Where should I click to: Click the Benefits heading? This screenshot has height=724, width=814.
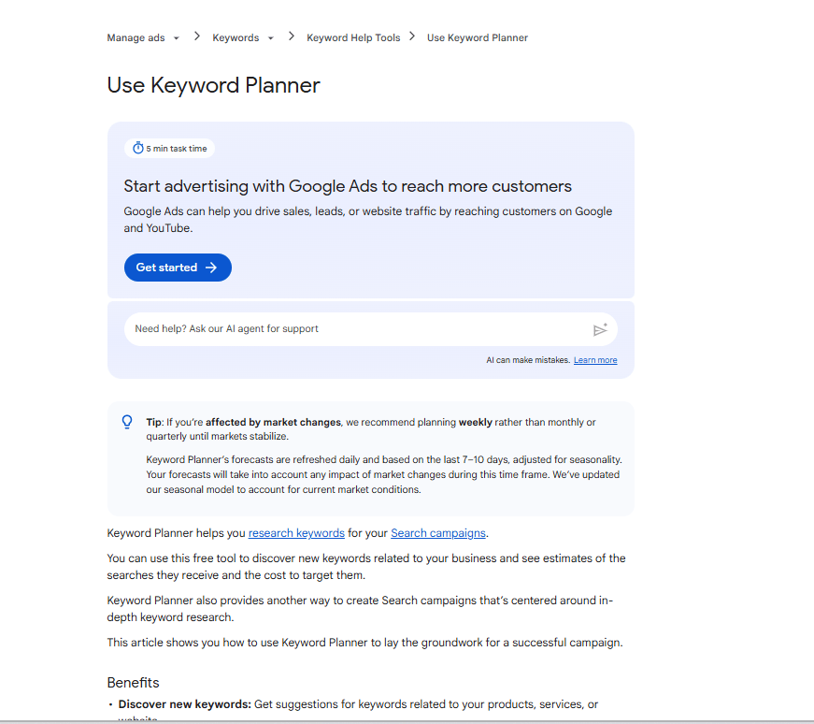click(133, 683)
